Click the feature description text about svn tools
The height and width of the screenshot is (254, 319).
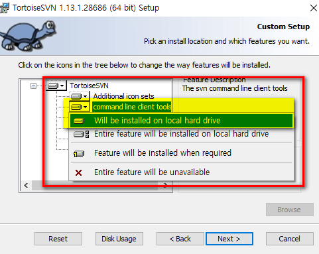235,88
